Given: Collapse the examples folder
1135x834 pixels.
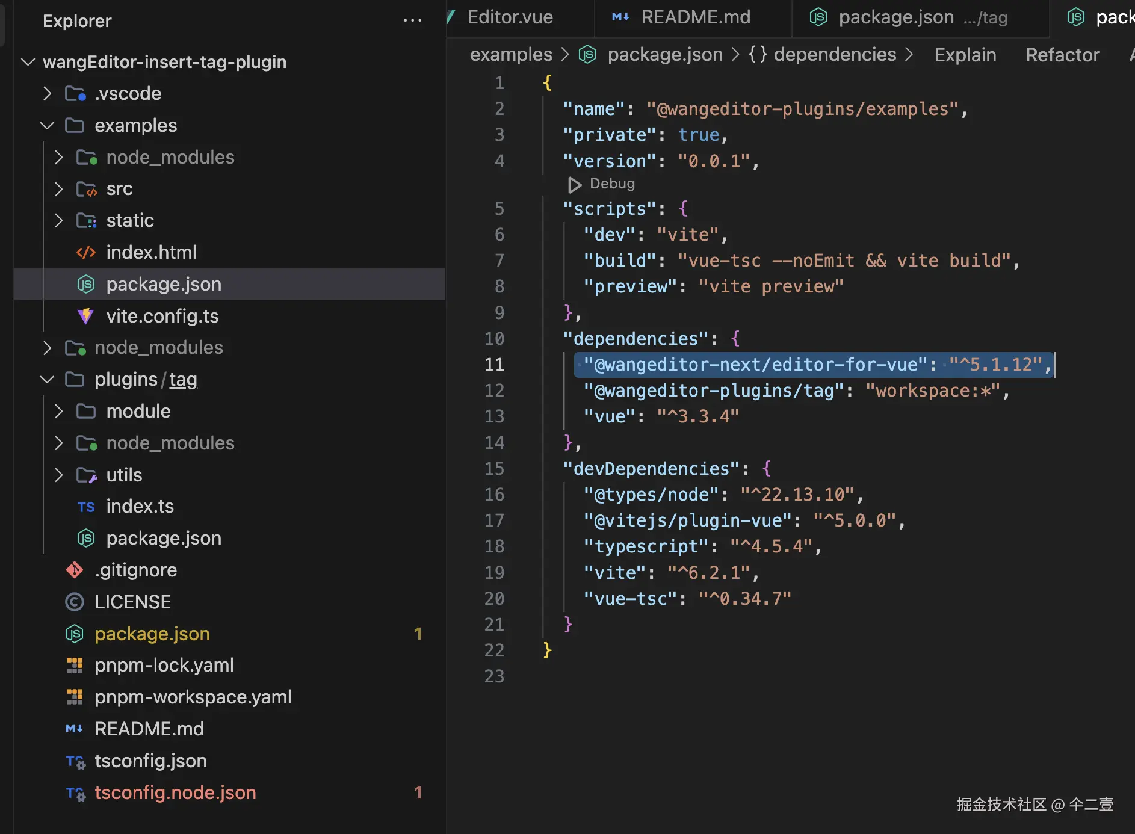Looking at the screenshot, I should (48, 125).
